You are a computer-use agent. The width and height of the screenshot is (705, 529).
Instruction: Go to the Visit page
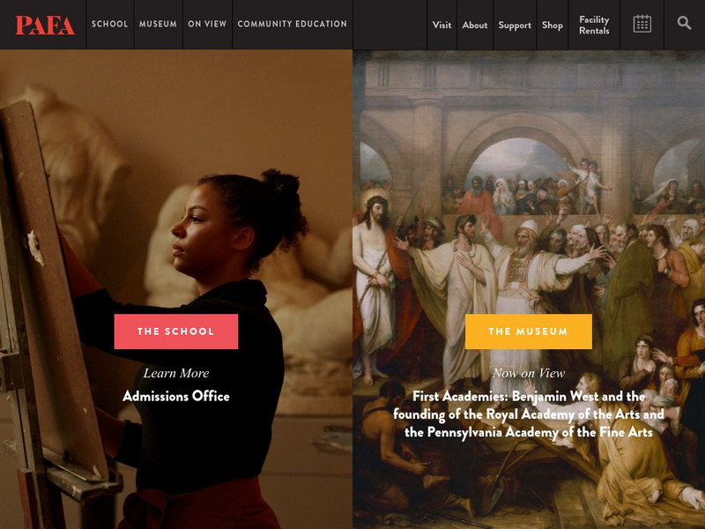coord(442,26)
